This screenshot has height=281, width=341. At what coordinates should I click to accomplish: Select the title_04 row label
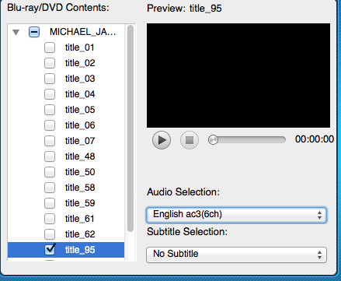click(80, 94)
